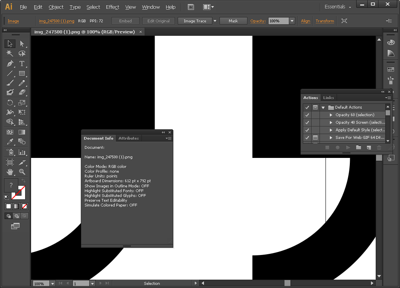Open the Effect menu
The height and width of the screenshot is (288, 400).
tap(112, 7)
